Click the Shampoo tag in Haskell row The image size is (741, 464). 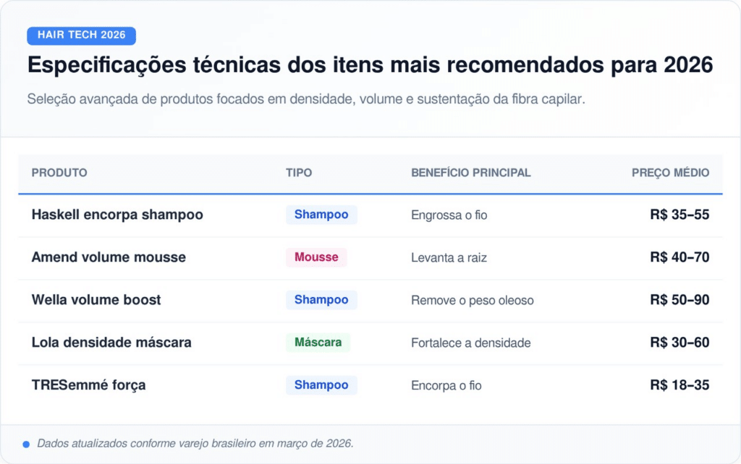coord(321,215)
